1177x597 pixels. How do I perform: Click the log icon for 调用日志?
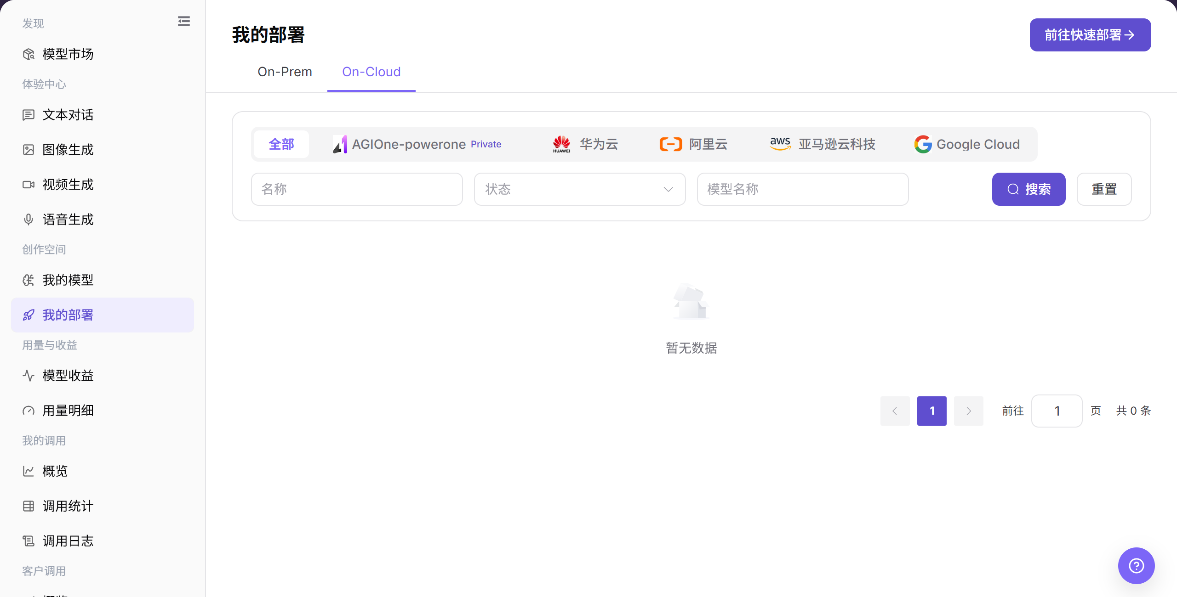click(29, 541)
